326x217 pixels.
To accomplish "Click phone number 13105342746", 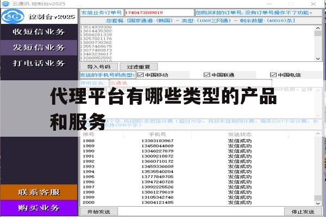I will coord(158,197).
